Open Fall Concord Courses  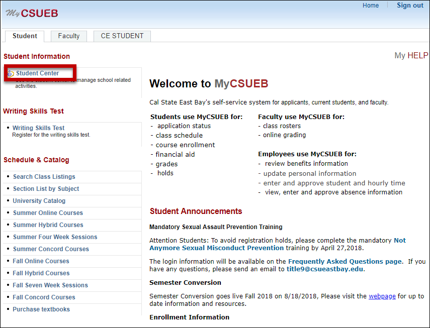pos(44,297)
